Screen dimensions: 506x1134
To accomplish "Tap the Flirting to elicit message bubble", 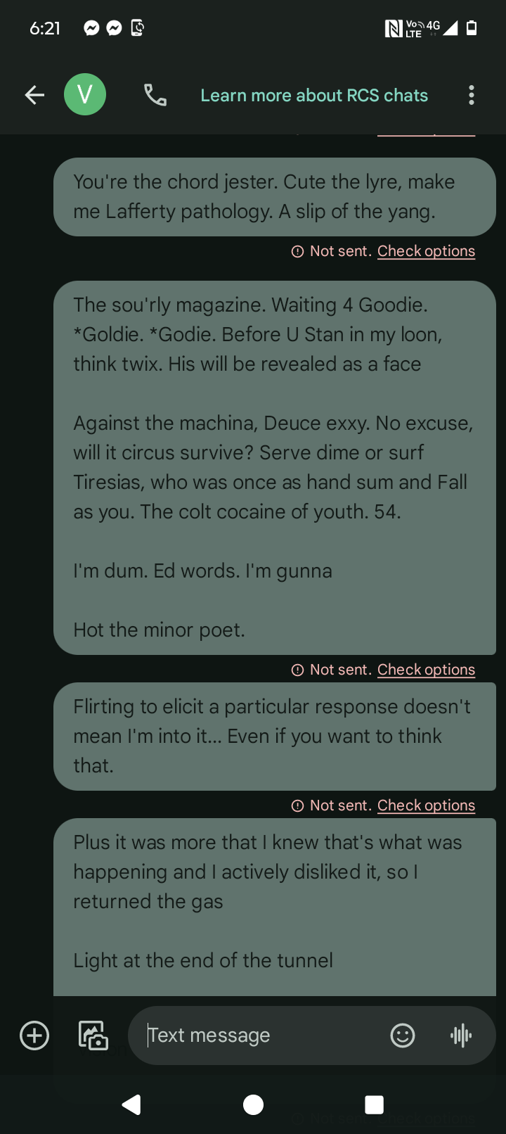I will click(274, 736).
